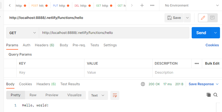Switch to the POST request tab
This screenshot has height=112, width=222.
tap(40, 6)
